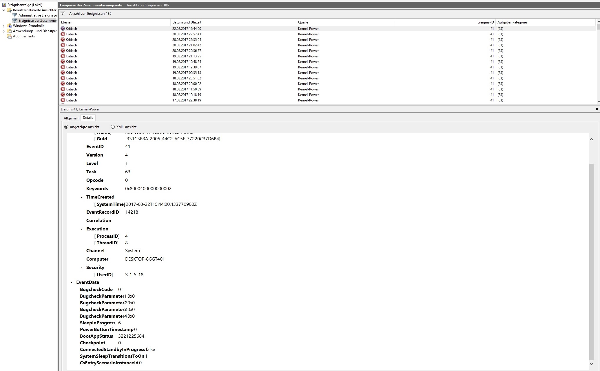
Task: Click the Benutzerdefinierte Ansichten folder icon
Action: click(9, 10)
